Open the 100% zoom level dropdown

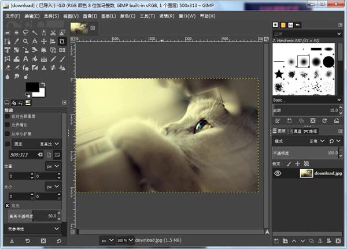(125, 240)
